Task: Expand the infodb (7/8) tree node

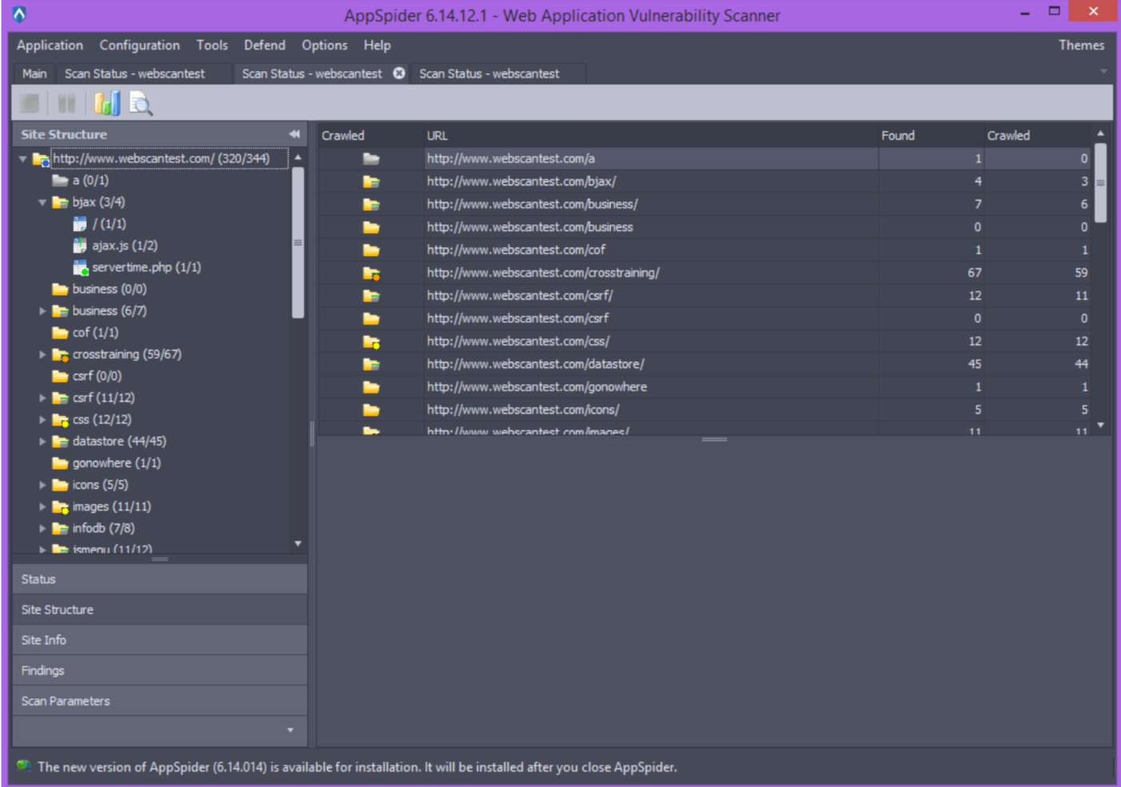Action: point(42,528)
